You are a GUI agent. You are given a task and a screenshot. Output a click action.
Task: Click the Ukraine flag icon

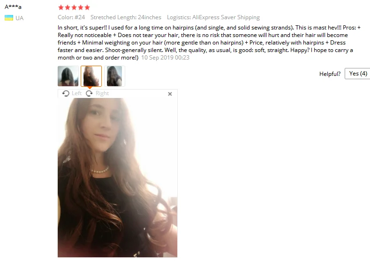tap(9, 18)
